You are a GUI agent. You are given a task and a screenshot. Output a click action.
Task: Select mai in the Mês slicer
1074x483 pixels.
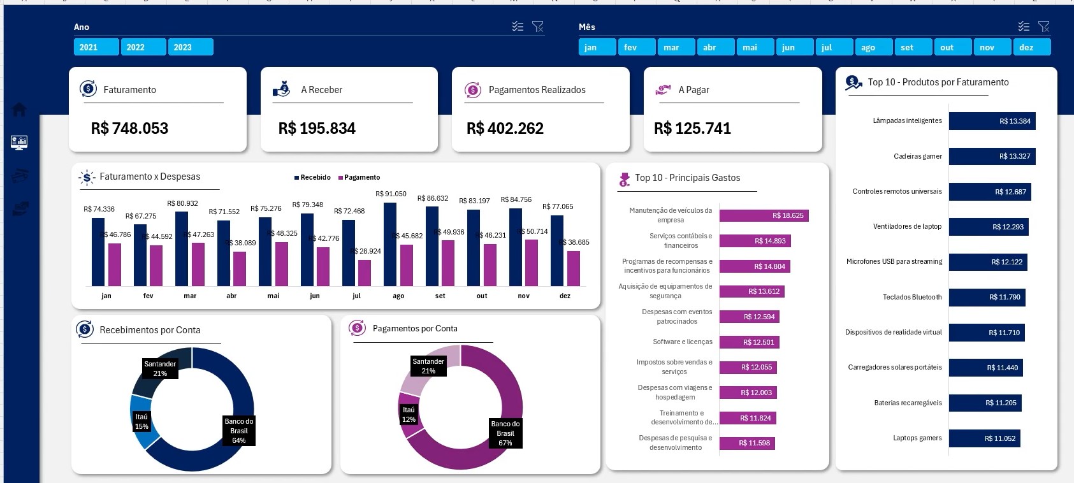click(755, 47)
